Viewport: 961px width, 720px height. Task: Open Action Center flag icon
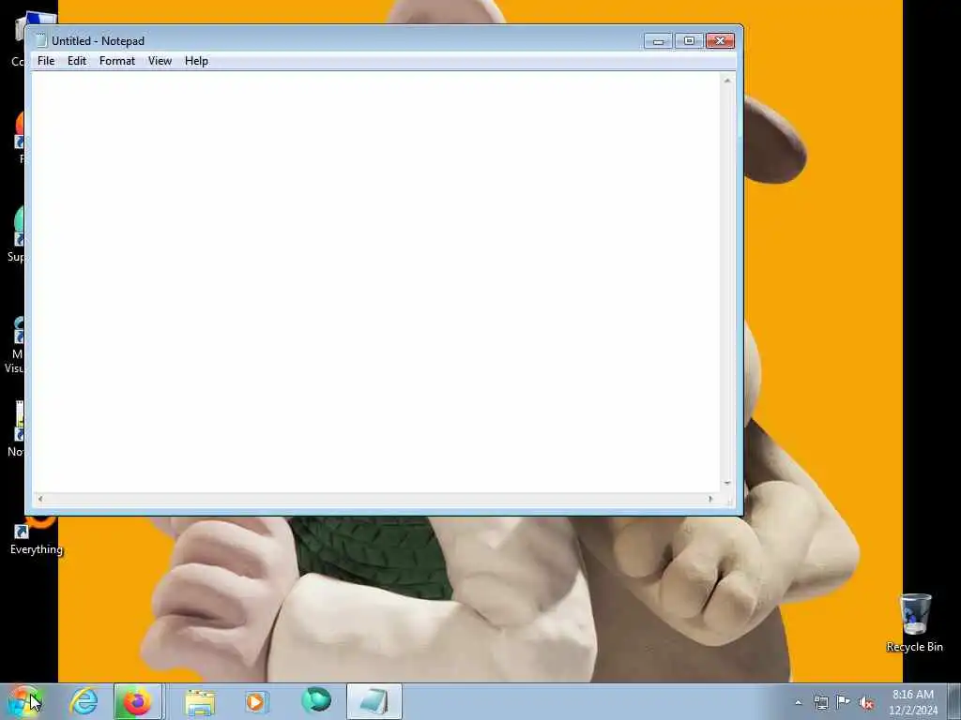click(x=844, y=702)
